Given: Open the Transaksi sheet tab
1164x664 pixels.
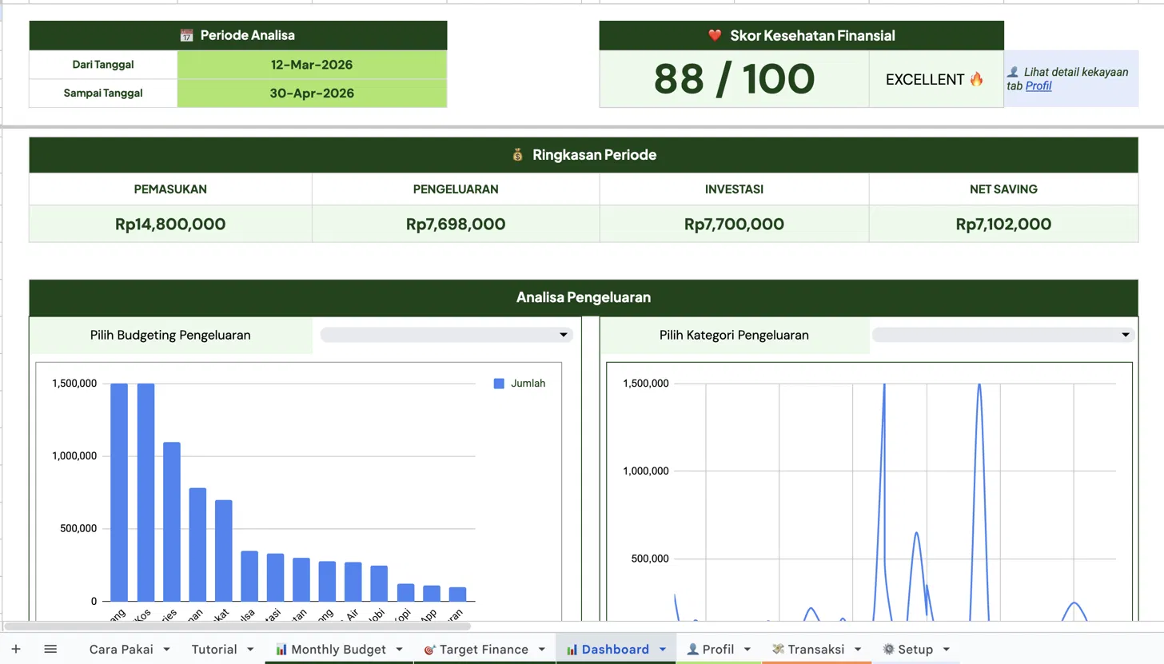Looking at the screenshot, I should [x=815, y=650].
